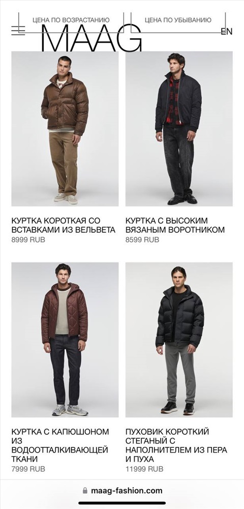244x509 pixels.
Task: Open КУРТКА С ВЫСОКИМ ВЯЗАНЫМ ВОРОТНИКОМ link
Action: click(x=175, y=225)
